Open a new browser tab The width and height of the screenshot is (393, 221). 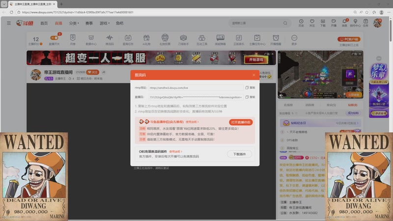(x=61, y=4)
